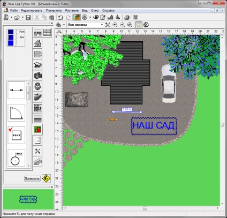The height and width of the screenshot is (218, 227).
Task: Select the brick wall category icon
Action: coord(47,33)
